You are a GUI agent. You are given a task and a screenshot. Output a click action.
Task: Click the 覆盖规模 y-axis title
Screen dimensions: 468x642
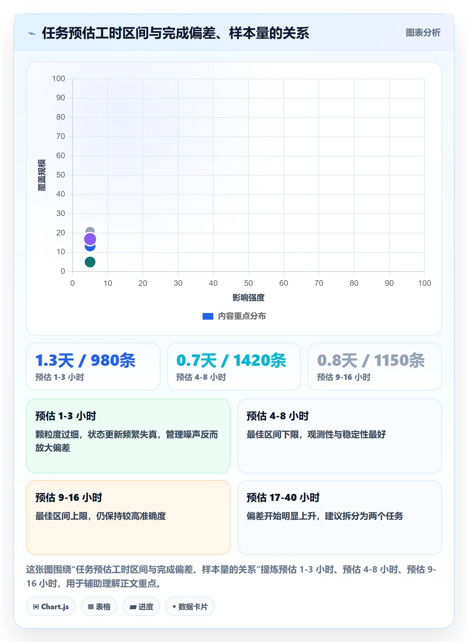tap(42, 175)
